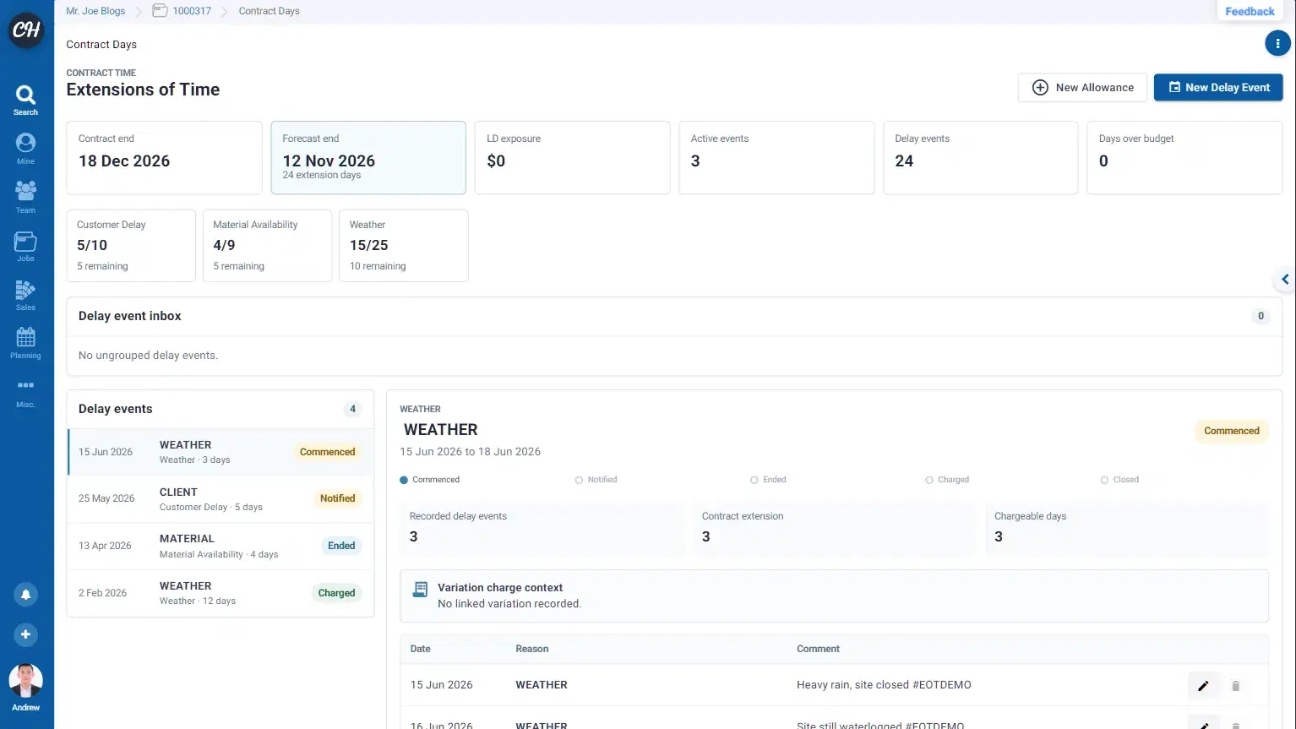The image size is (1296, 729).
Task: Click the Reason column header
Action: [532, 649]
